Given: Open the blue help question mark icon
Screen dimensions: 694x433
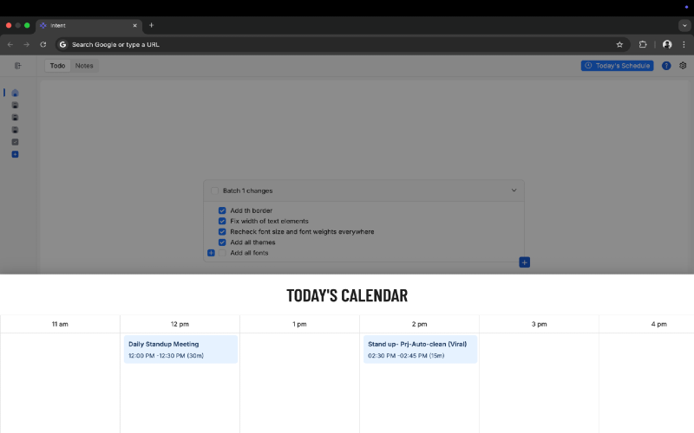Looking at the screenshot, I should 666,66.
